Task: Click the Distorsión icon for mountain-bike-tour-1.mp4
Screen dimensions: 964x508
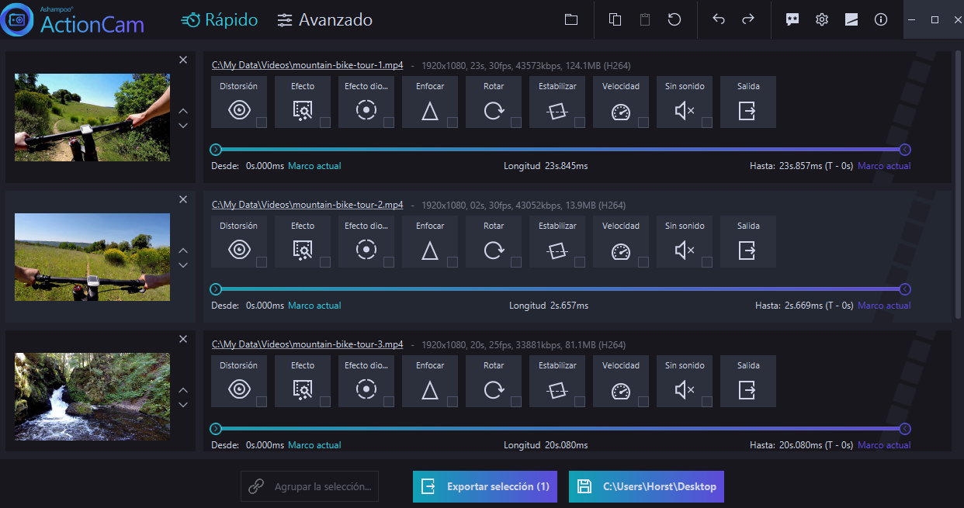Action: point(238,111)
